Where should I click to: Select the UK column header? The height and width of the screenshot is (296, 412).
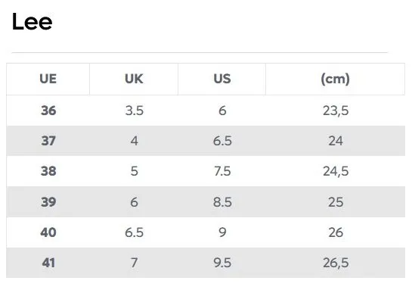click(134, 79)
